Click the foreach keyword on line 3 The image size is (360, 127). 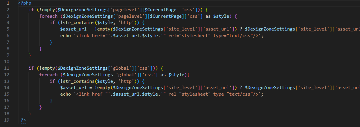pyautogui.click(x=48, y=16)
